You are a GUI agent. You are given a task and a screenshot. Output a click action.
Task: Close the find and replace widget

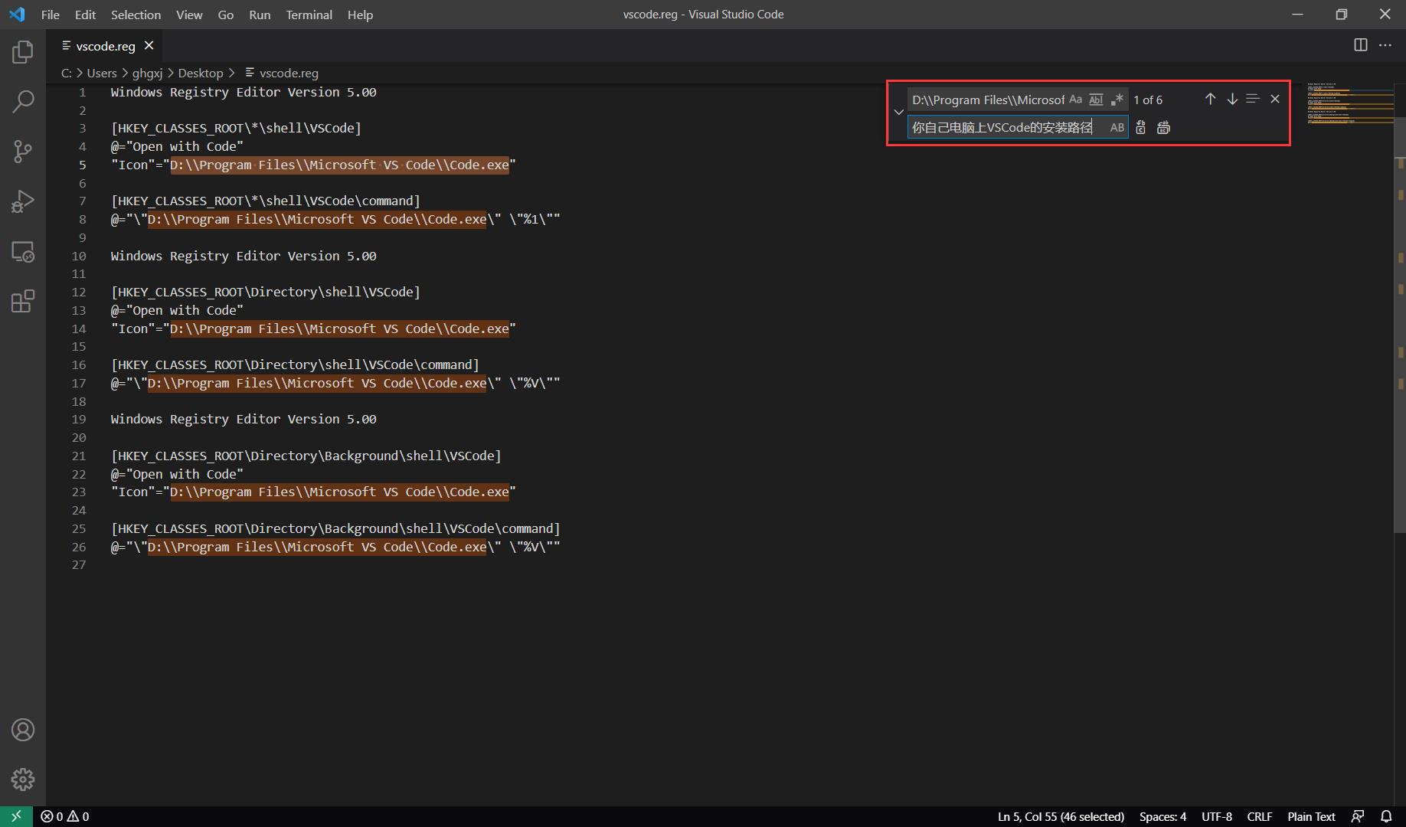[x=1275, y=99]
